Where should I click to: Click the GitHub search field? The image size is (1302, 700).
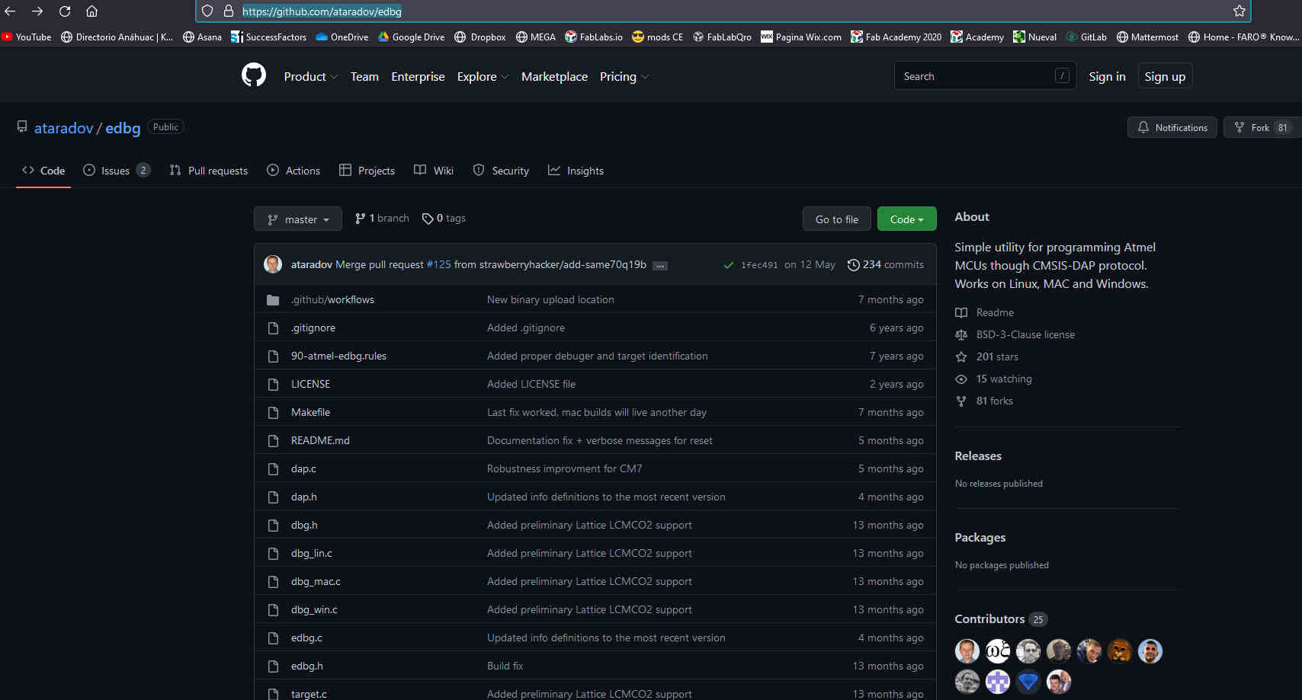pyautogui.click(x=985, y=76)
